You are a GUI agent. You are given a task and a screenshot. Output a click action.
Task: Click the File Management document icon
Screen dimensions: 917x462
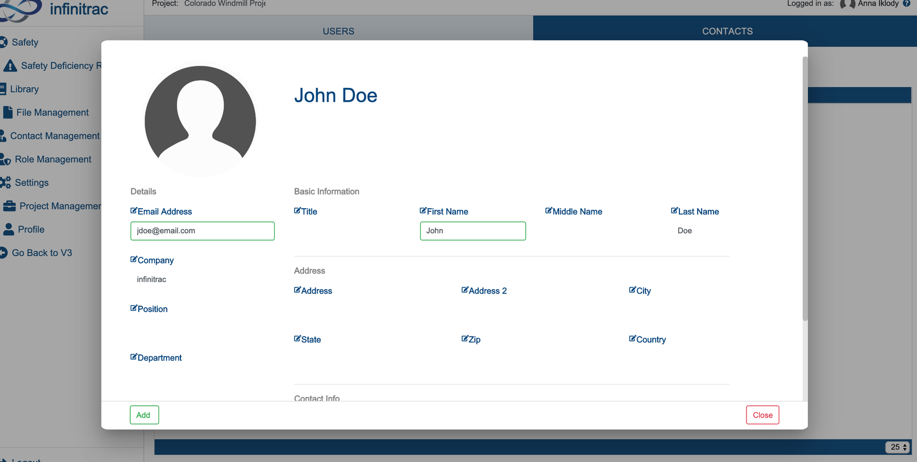8,112
